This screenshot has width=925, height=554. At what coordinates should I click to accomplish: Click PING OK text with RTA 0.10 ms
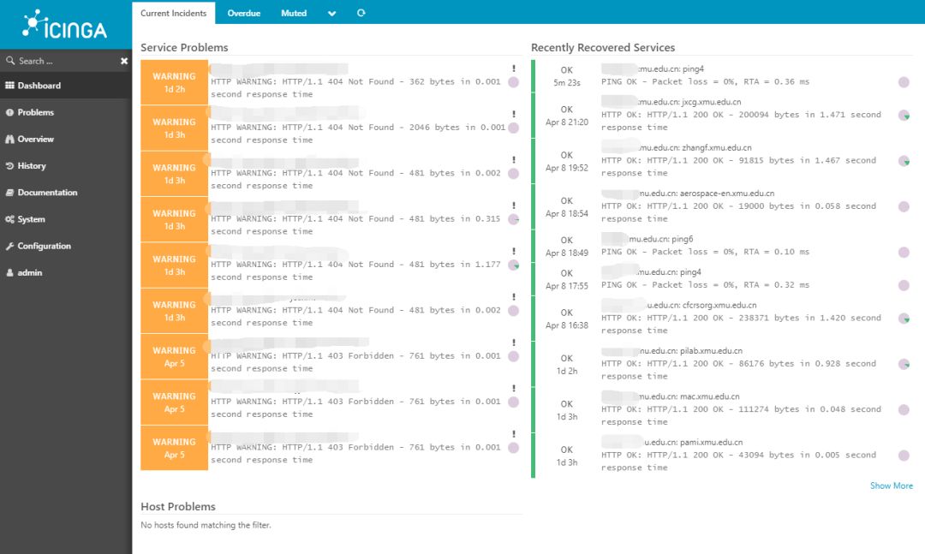tap(706, 252)
